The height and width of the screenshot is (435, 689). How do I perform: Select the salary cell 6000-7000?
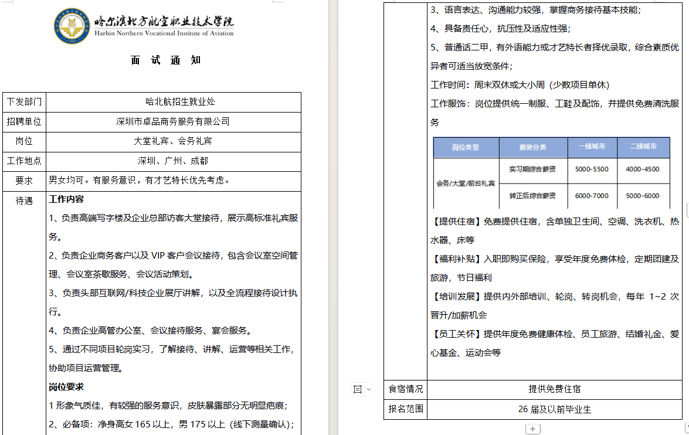pyautogui.click(x=592, y=196)
